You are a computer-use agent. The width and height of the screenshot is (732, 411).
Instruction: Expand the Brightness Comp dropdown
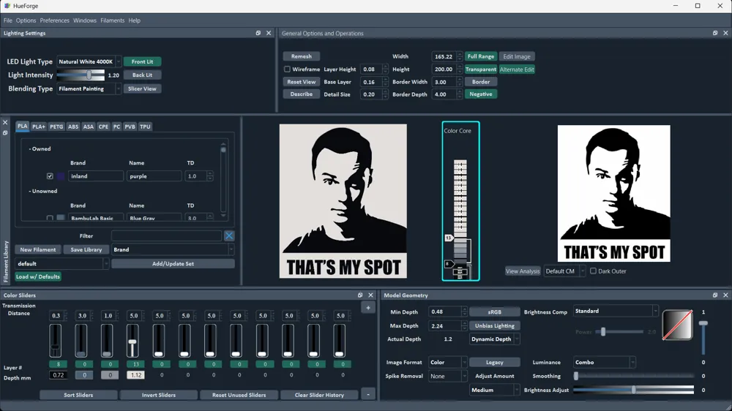pos(616,312)
